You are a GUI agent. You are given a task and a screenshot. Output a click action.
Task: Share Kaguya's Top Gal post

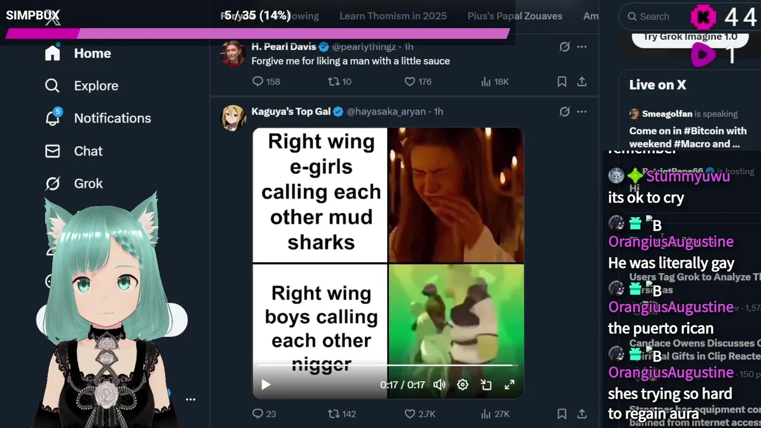point(582,414)
